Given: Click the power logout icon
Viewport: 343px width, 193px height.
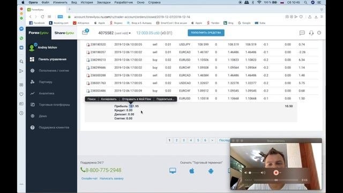Looking at the screenshot, I should (319, 33).
